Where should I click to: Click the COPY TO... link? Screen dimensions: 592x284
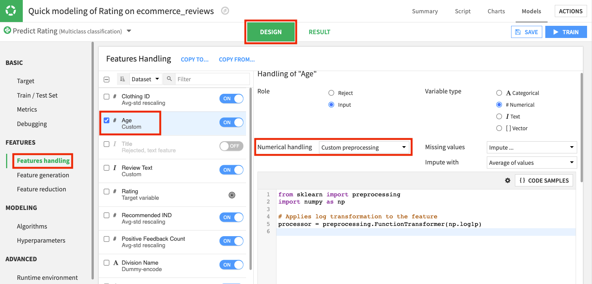pyautogui.click(x=195, y=59)
